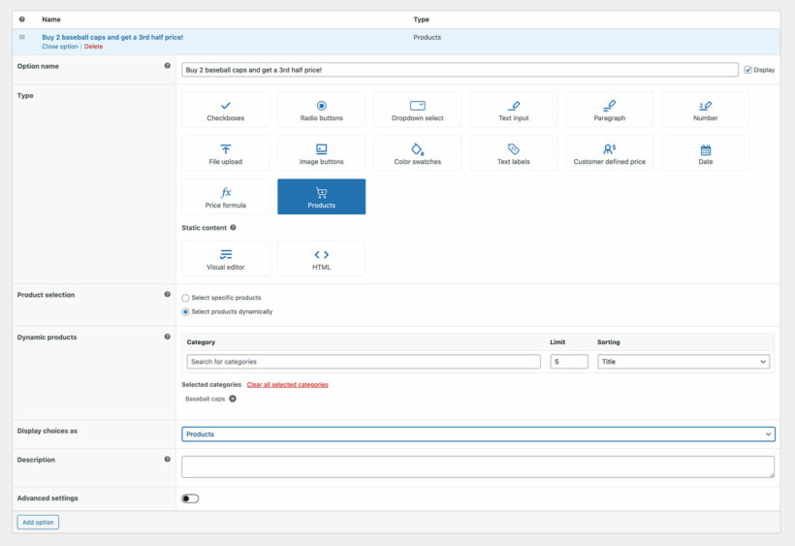Image resolution: width=795 pixels, height=546 pixels.
Task: Pick the Date option type
Action: point(705,153)
